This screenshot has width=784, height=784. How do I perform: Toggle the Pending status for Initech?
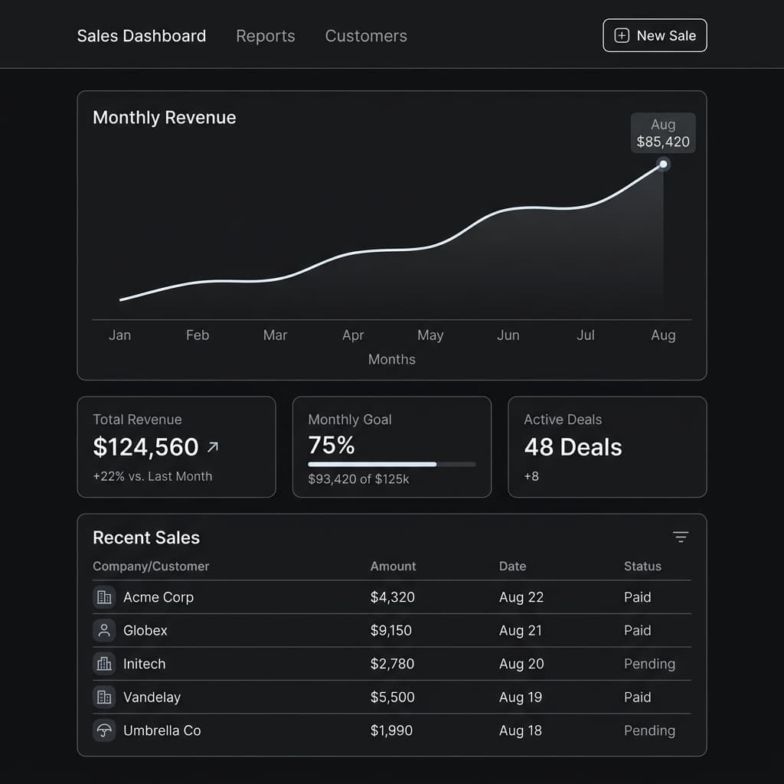[649, 664]
